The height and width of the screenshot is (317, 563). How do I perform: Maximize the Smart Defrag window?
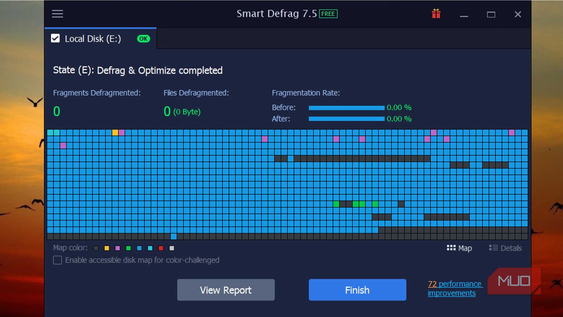[x=491, y=14]
